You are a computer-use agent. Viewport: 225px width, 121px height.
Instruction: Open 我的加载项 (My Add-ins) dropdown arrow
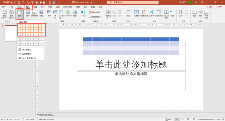tap(102, 17)
